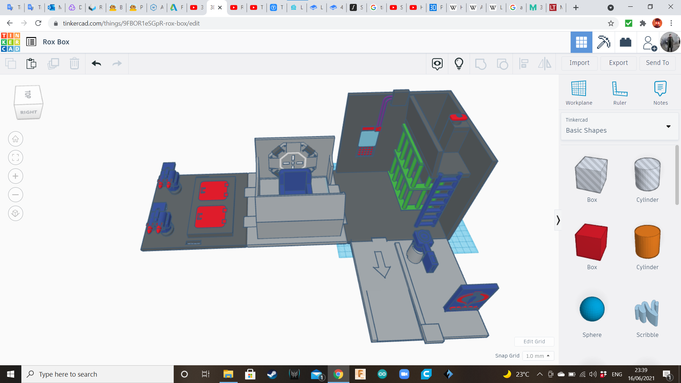Click the Edit Grid button
681x383 pixels.
pos(534,342)
